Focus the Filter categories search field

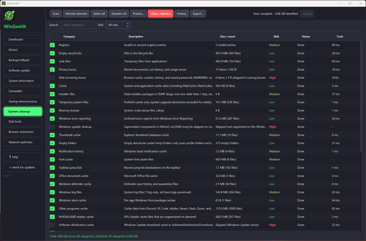click(78, 25)
